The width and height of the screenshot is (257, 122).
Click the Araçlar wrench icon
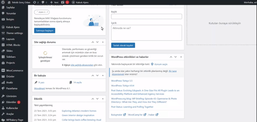coord(3,114)
